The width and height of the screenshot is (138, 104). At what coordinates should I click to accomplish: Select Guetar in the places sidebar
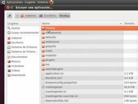[23, 28]
